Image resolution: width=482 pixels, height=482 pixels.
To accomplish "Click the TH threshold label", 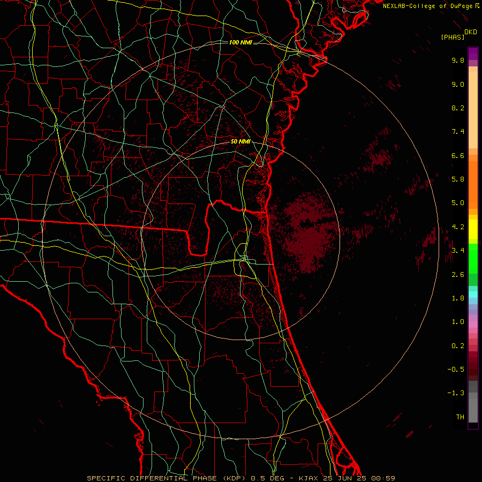I will [460, 417].
